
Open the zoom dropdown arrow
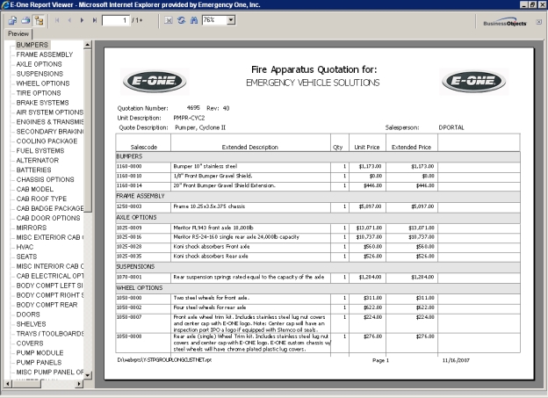pos(231,20)
